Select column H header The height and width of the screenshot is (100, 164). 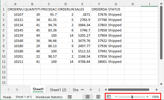point(133,4)
